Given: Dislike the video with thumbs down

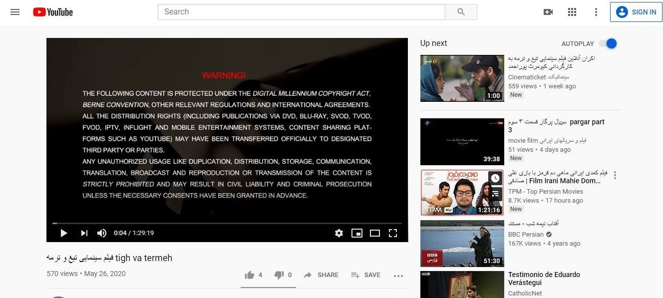Looking at the screenshot, I should 280,275.
